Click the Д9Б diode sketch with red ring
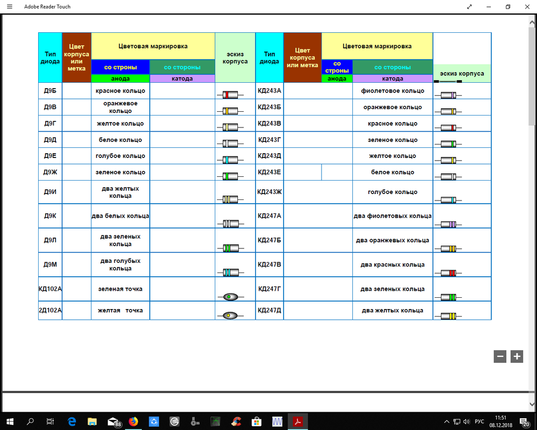 click(x=230, y=95)
